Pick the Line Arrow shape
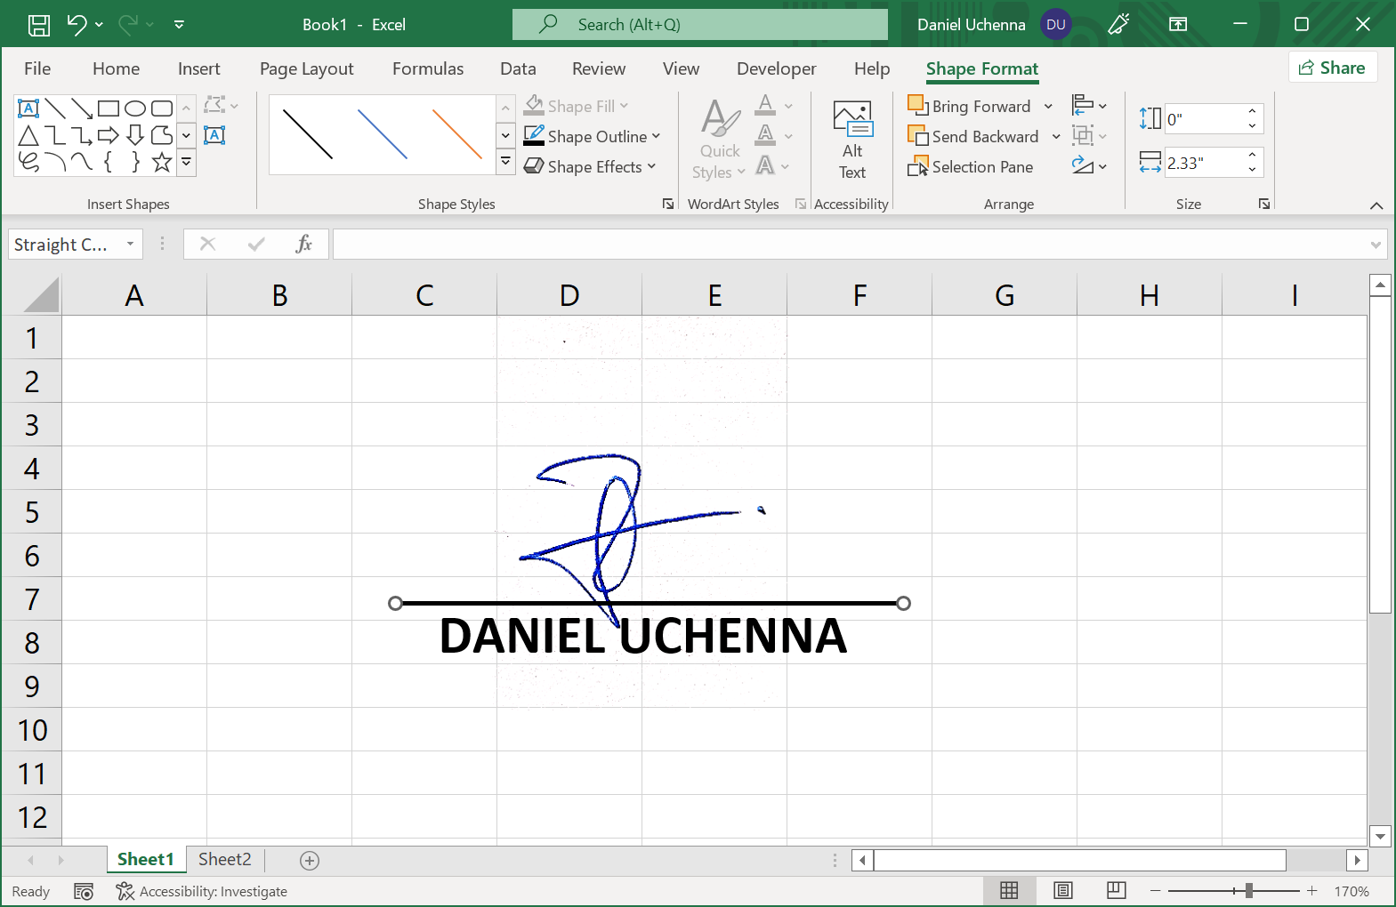This screenshot has width=1396, height=907. (82, 108)
